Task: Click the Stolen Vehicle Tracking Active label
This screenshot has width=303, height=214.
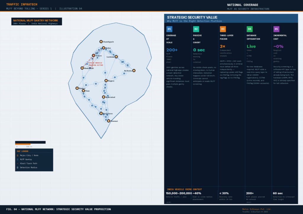Action: 96,64
